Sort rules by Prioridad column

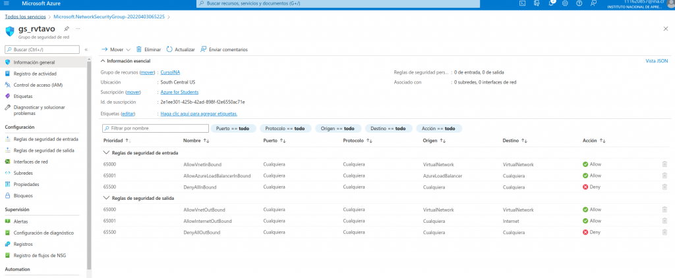(117, 141)
